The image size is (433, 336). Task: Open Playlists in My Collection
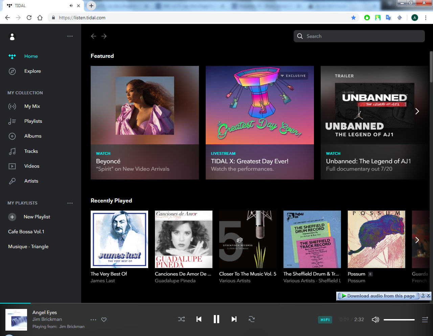pyautogui.click(x=33, y=121)
